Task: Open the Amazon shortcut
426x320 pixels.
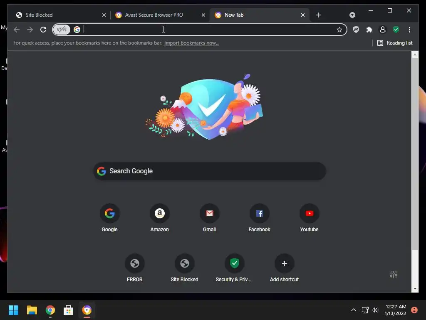Action: (x=159, y=217)
